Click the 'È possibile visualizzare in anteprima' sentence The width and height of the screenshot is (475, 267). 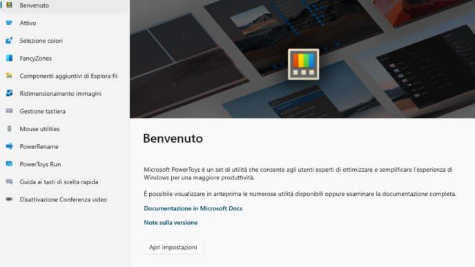coord(300,194)
